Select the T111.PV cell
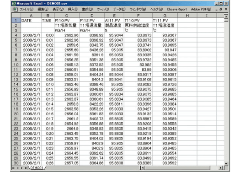Screen dimensions: 240x172 pyautogui.click(x=165, y=21)
